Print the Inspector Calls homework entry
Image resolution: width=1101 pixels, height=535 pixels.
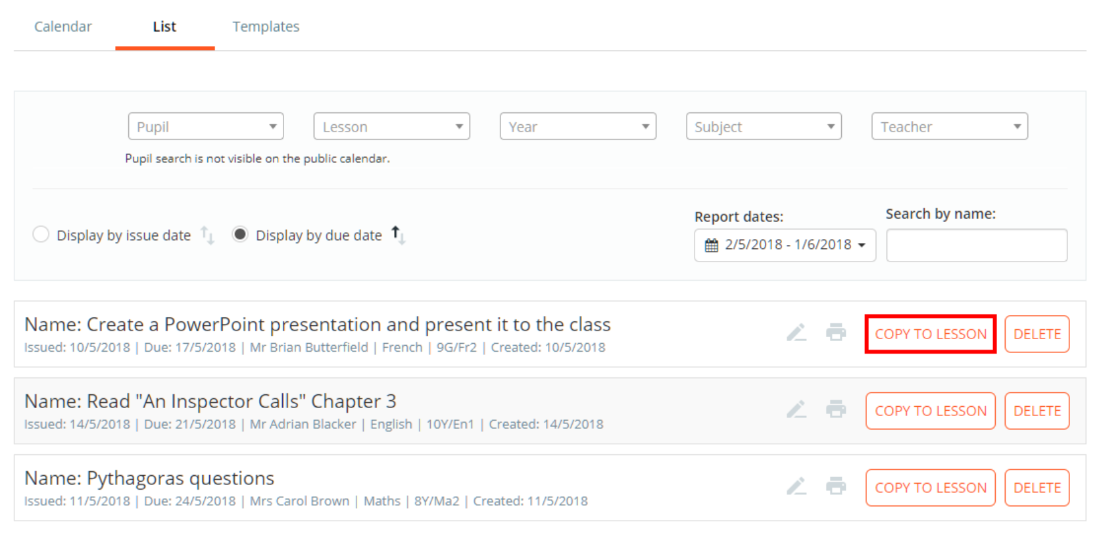837,409
